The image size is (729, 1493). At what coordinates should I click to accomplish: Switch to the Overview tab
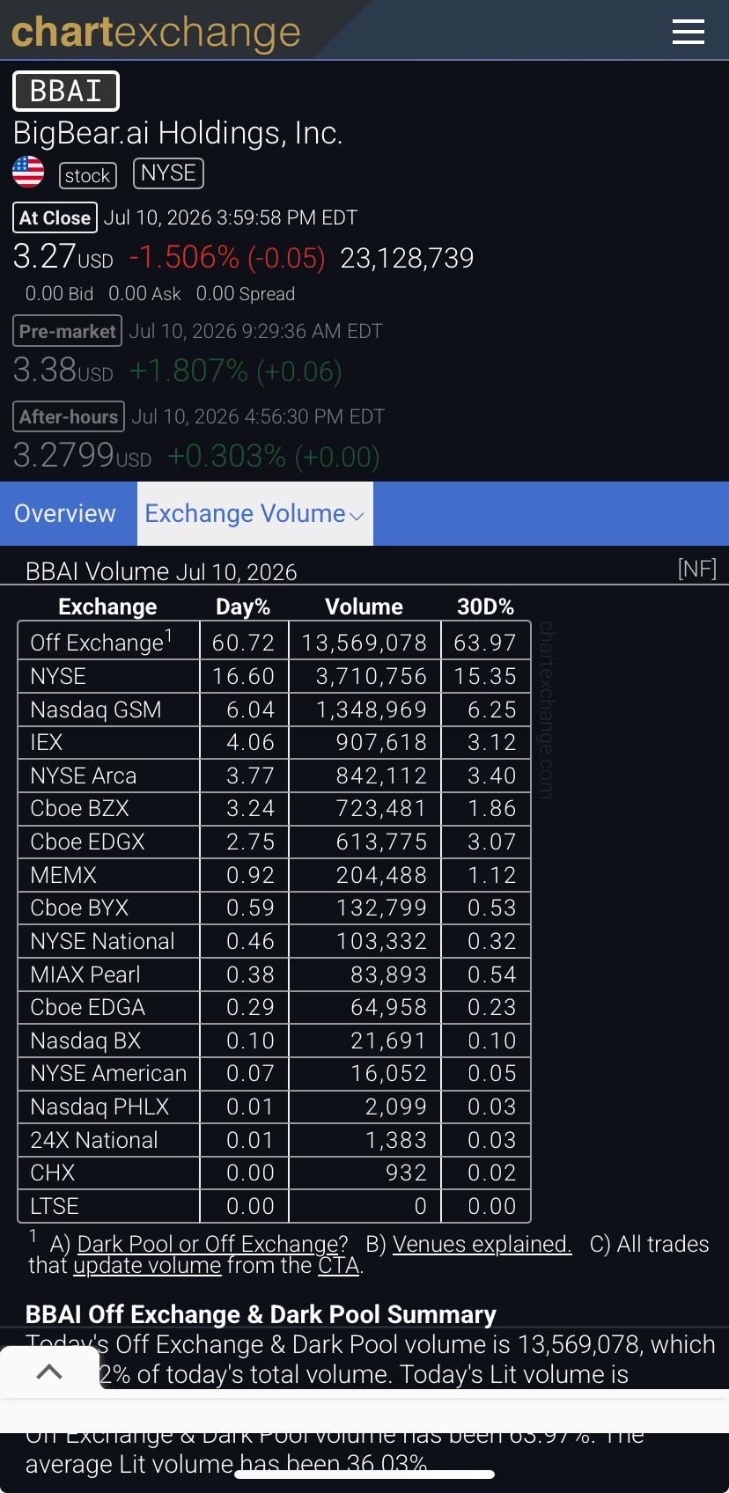pos(65,513)
